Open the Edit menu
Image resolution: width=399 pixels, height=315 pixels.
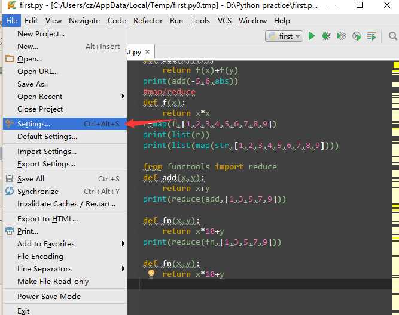31,21
